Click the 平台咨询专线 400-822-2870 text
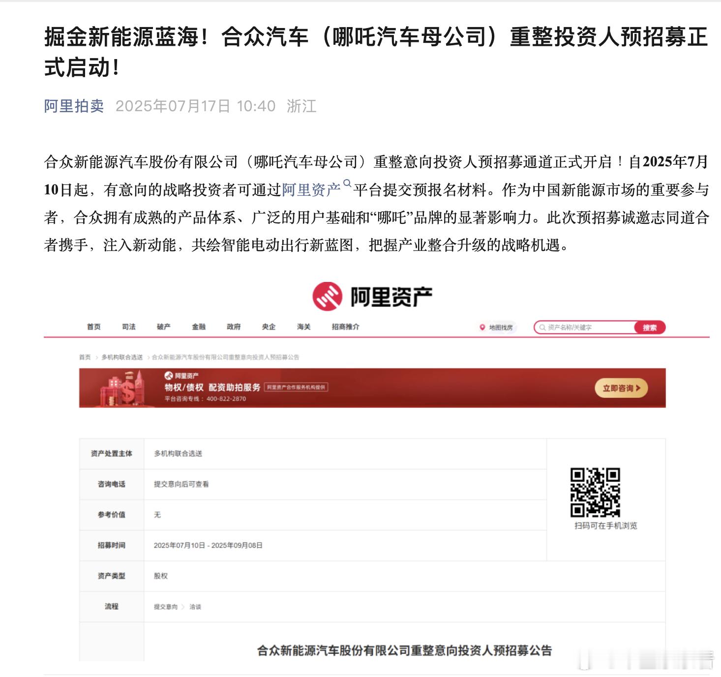The image size is (721, 677). 205,399
